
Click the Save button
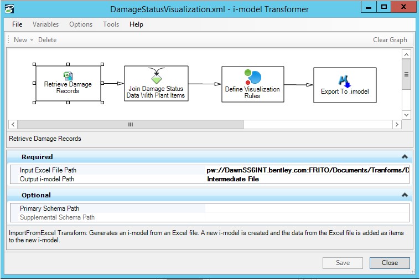[x=343, y=263]
